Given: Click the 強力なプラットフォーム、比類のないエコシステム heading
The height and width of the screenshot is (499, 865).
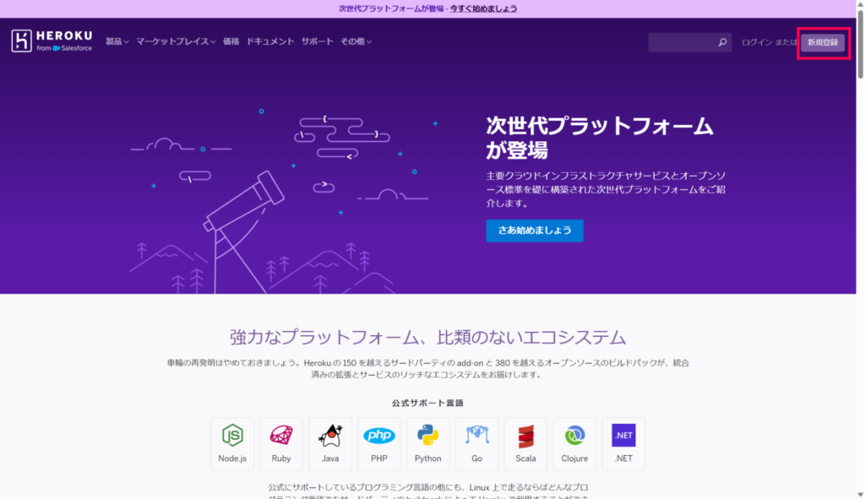Looking at the screenshot, I should (x=427, y=337).
